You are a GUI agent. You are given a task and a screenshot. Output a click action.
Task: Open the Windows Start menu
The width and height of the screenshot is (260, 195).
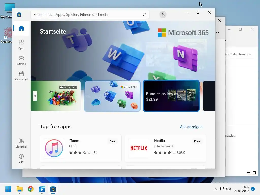tap(8, 189)
